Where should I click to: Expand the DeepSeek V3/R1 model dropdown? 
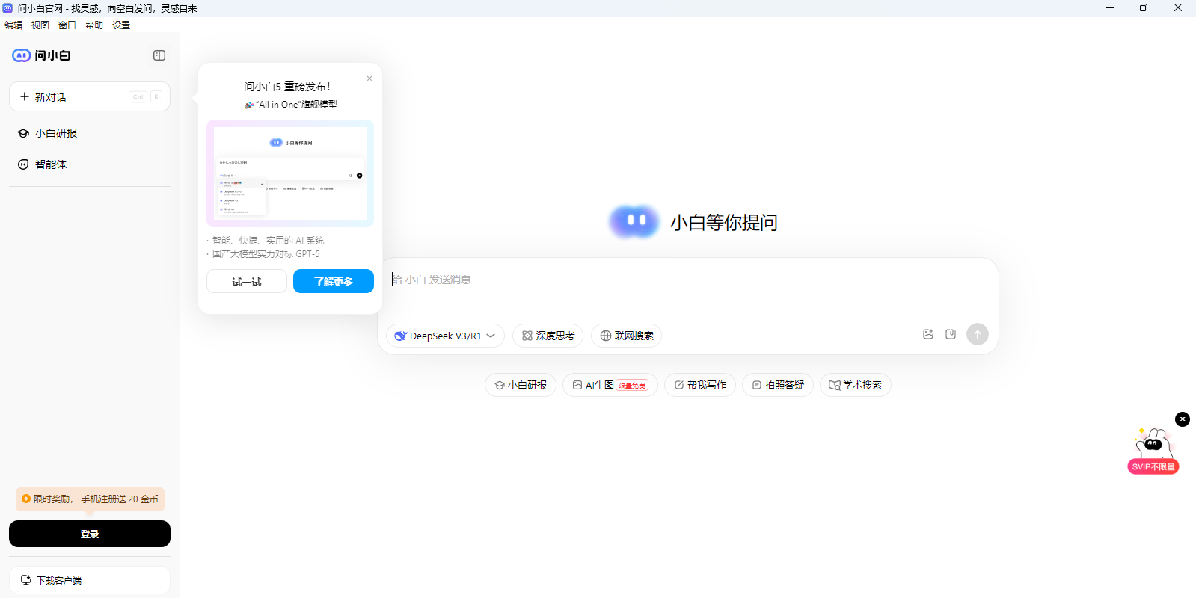click(x=445, y=336)
